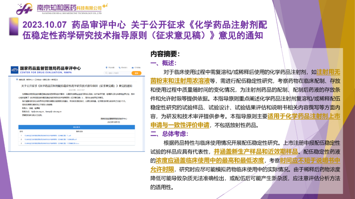Click the blue 相关附件 table header

tap(77, 127)
